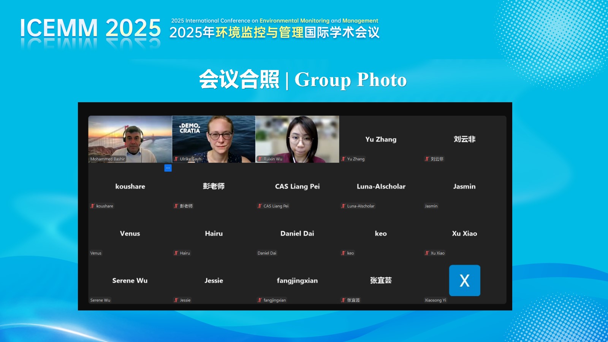This screenshot has height=342, width=608.
Task: Click the small Jasmin name label
Action: click(431, 206)
